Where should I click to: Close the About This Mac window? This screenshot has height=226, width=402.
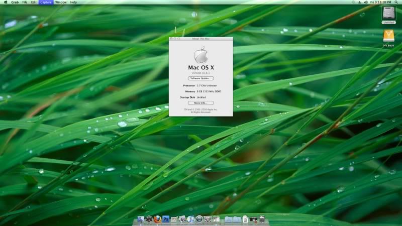tap(171, 39)
